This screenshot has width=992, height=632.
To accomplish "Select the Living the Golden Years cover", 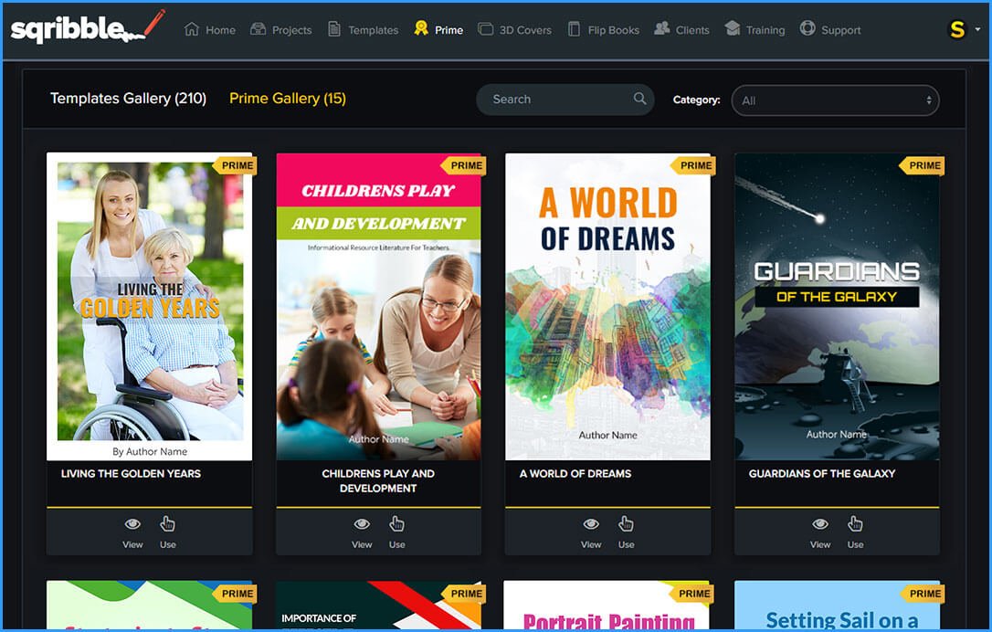I will 149,306.
